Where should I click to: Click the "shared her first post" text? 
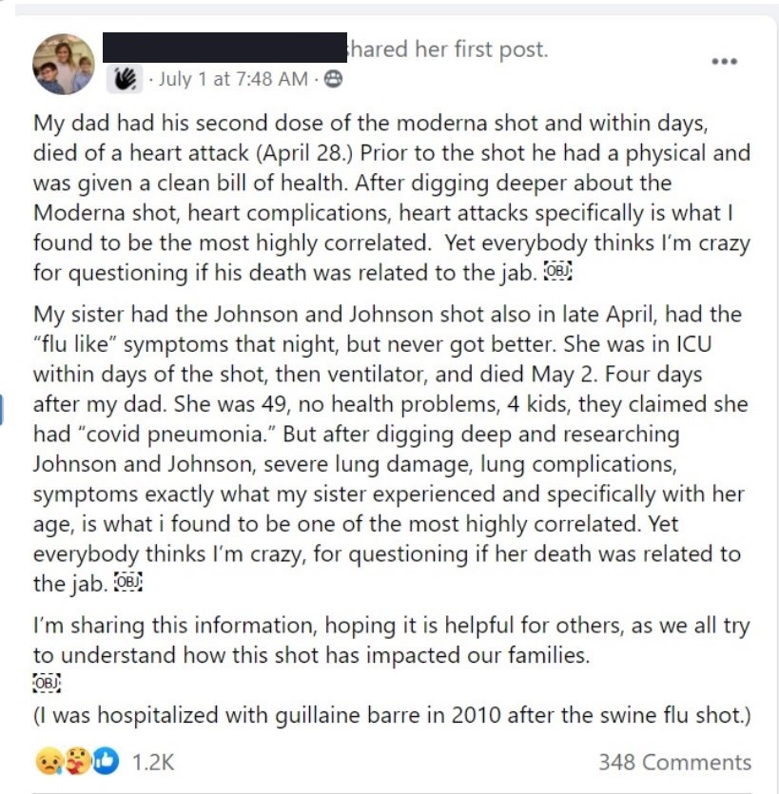tap(449, 48)
